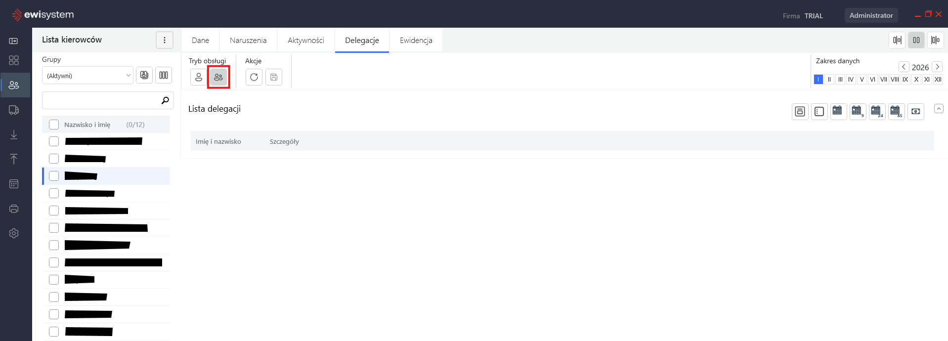
Task: Open the settings gear in sidebar
Action: point(14,233)
